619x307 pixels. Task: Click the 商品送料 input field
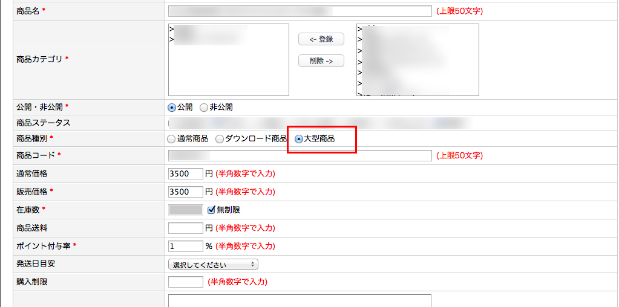point(185,228)
